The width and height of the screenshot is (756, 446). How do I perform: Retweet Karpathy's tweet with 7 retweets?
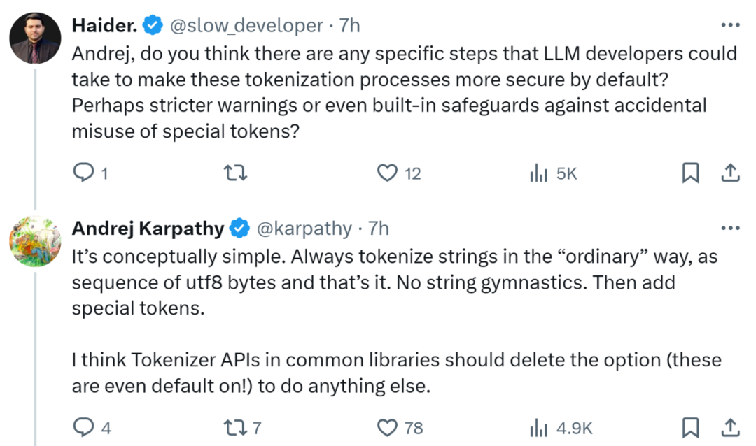point(232,427)
